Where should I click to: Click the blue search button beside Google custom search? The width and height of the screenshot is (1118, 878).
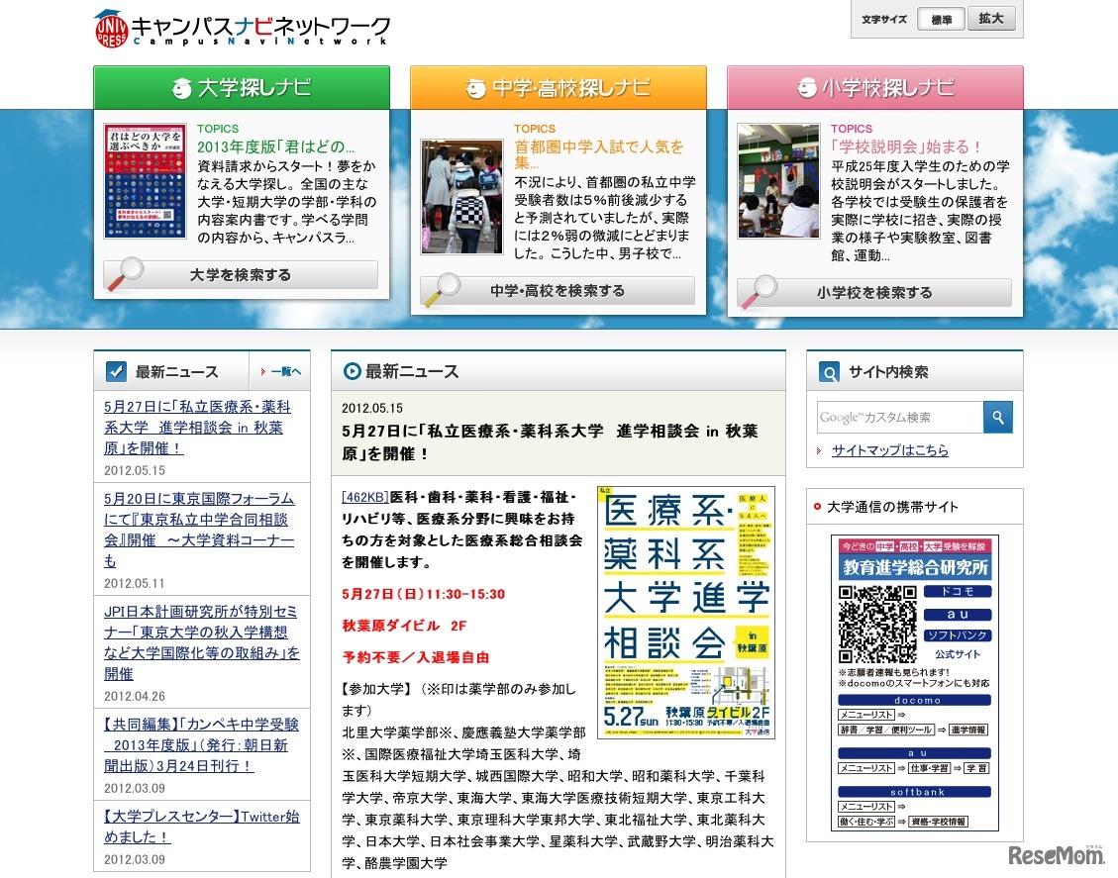[x=998, y=417]
